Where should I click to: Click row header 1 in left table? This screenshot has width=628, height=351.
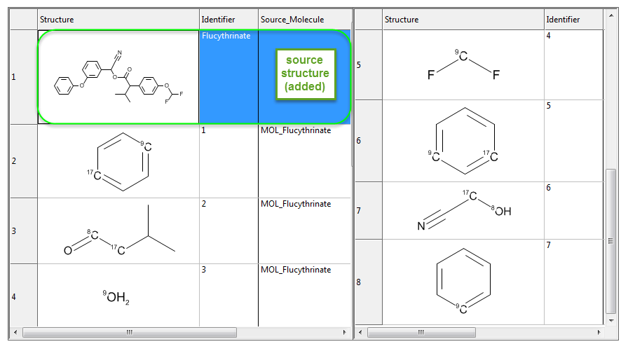coord(24,77)
